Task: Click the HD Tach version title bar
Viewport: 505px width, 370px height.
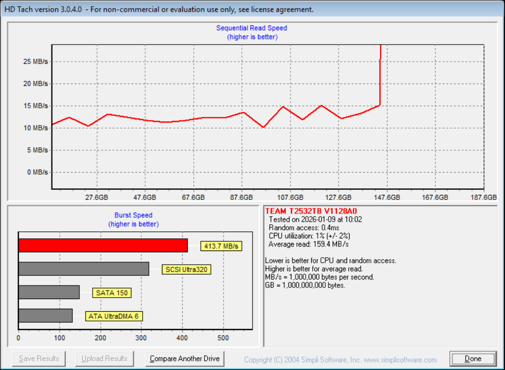Action: (159, 9)
